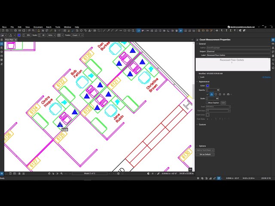Click the Font Color swatch

[208, 115]
